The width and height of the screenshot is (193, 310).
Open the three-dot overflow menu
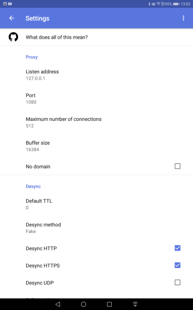(183, 18)
